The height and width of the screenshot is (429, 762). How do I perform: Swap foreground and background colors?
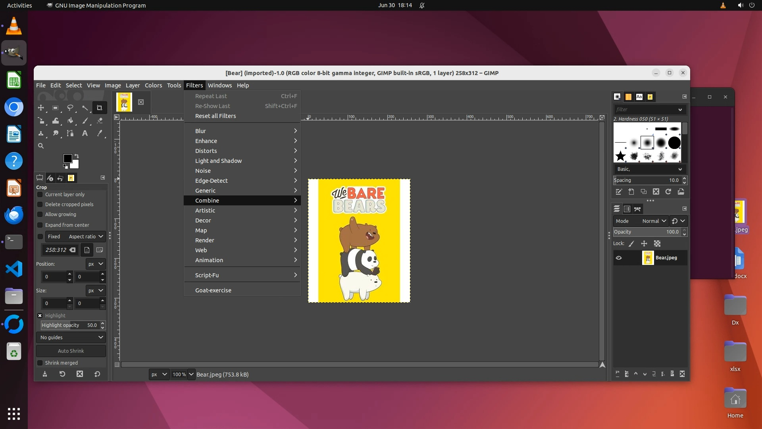(77, 156)
